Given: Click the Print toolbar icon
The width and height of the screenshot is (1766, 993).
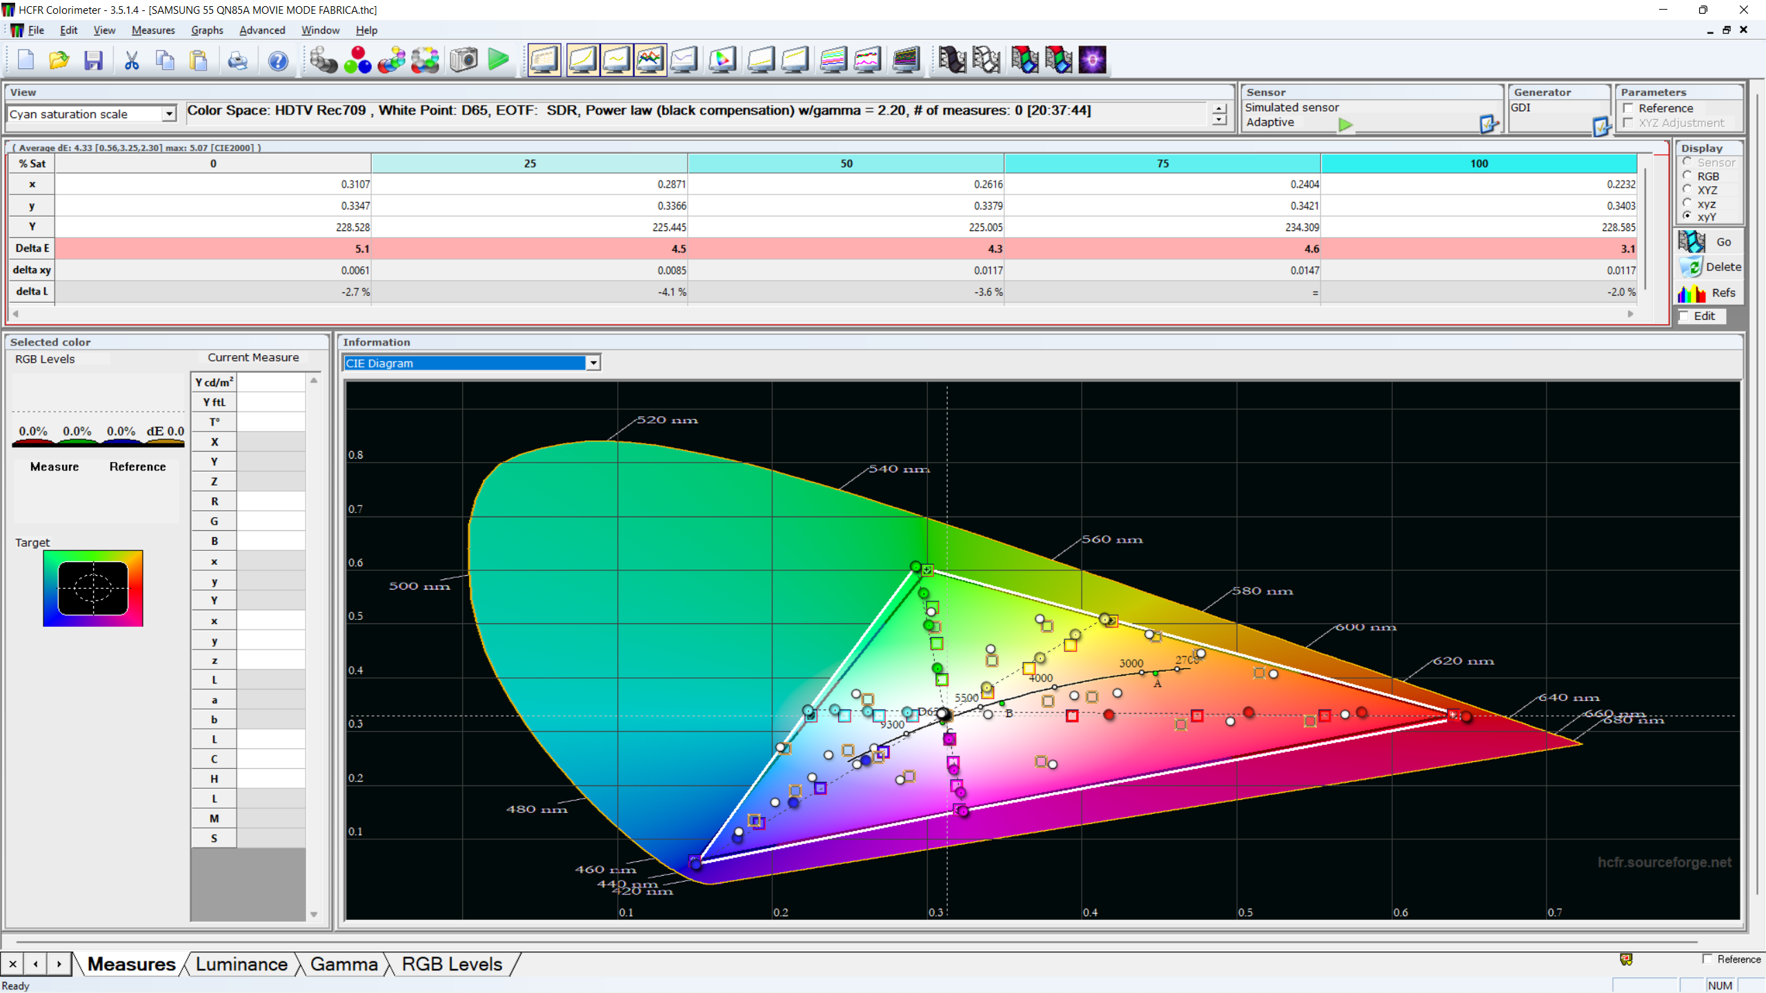Looking at the screenshot, I should coord(237,61).
